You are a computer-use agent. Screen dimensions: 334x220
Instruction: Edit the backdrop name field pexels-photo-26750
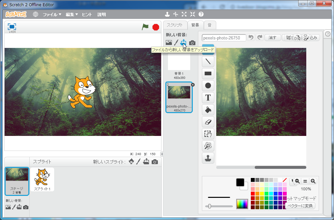point(224,38)
